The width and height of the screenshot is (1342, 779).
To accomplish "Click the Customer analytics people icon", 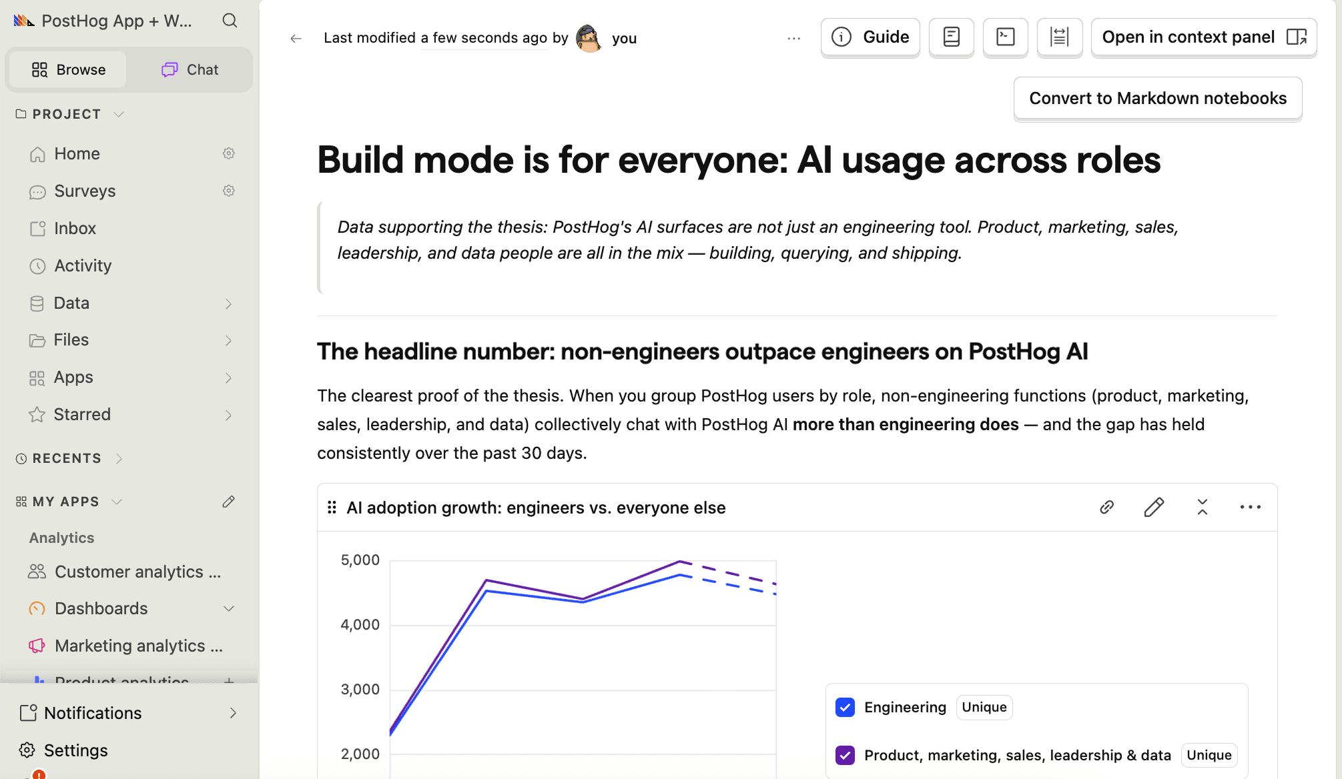I will pos(37,572).
